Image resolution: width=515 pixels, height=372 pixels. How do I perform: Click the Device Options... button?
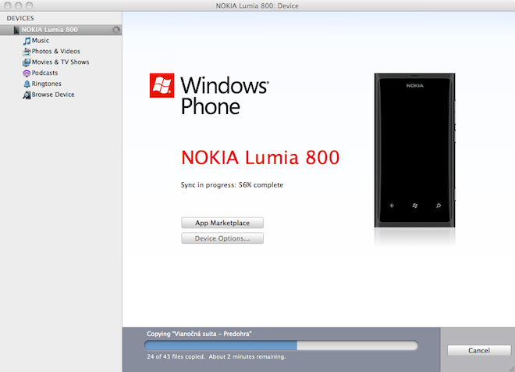pos(222,238)
